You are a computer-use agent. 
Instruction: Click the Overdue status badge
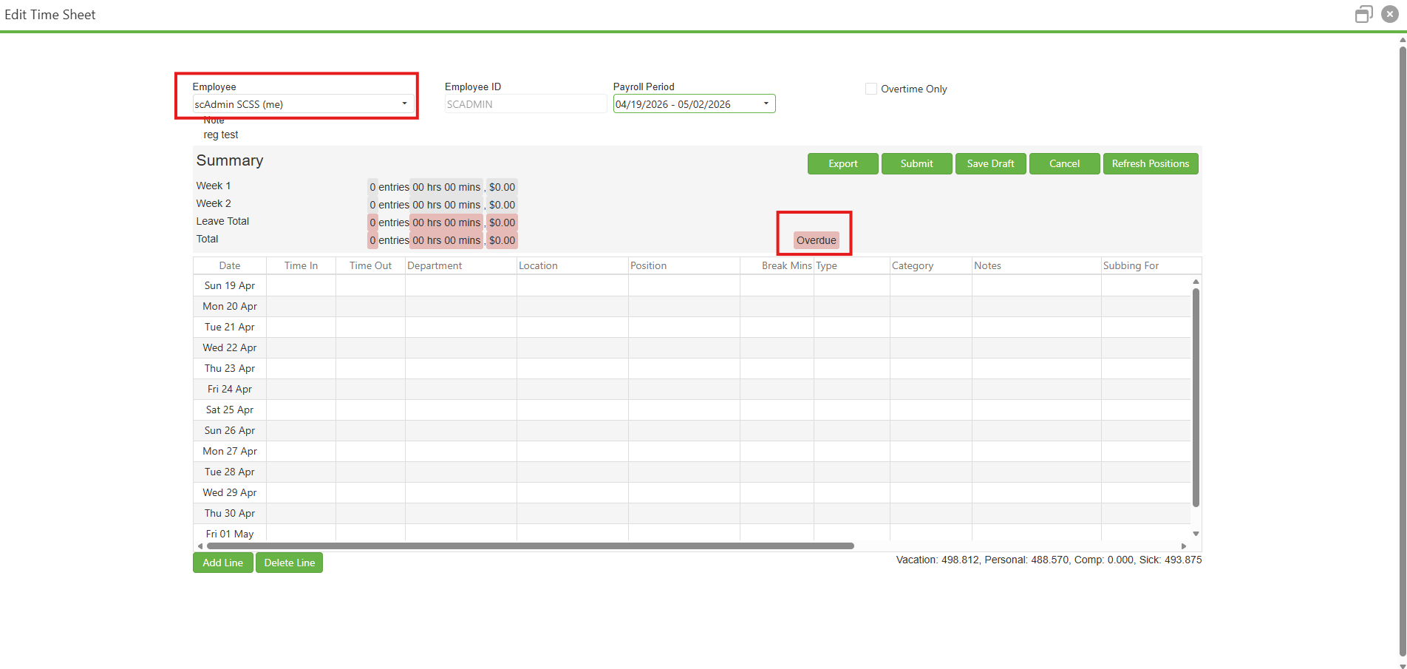click(817, 240)
